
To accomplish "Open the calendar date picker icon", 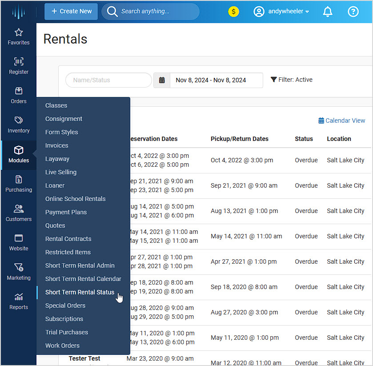I will coord(162,80).
